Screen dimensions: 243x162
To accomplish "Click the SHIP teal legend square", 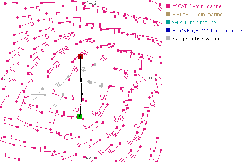I will [x=168, y=23].
